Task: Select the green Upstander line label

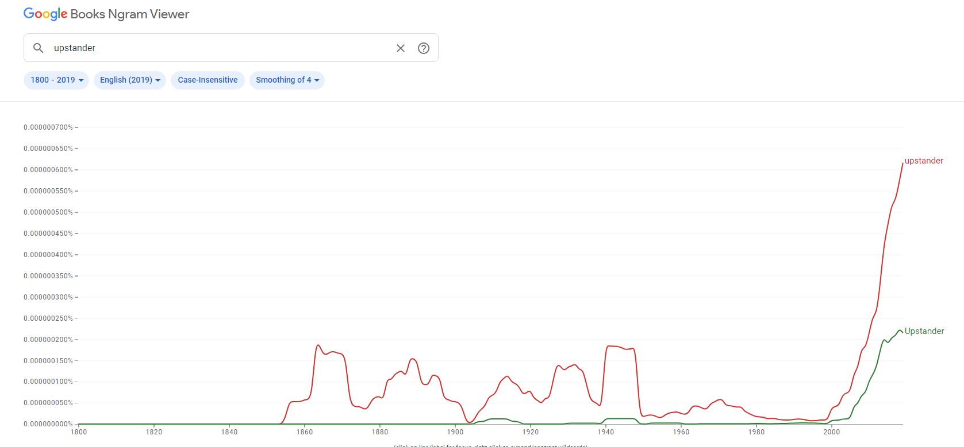Action: tap(924, 331)
